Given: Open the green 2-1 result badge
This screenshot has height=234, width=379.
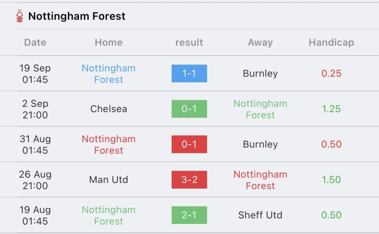Looking at the screenshot, I should (189, 215).
